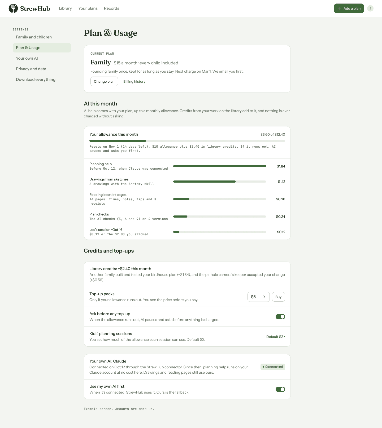This screenshot has width=382, height=428.
Task: Open Records in the top navigation
Action: [111, 8]
